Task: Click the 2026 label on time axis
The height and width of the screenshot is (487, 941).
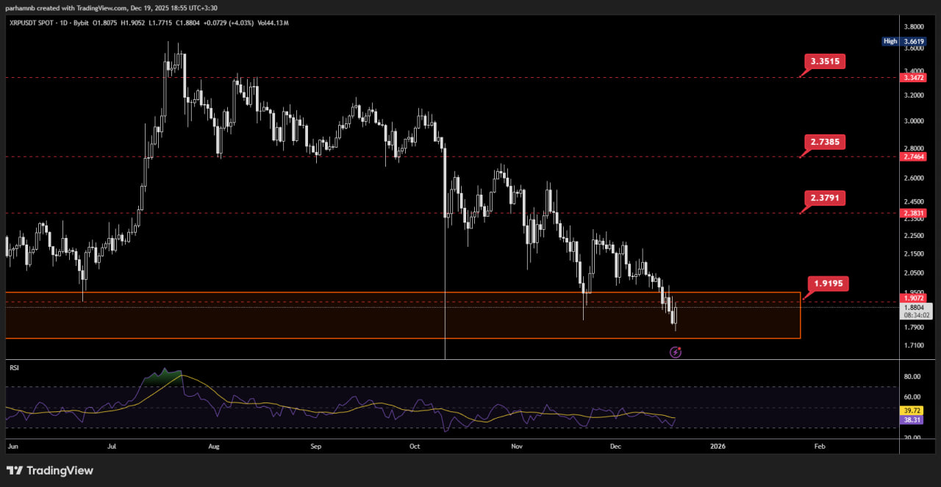Action: pyautogui.click(x=717, y=446)
